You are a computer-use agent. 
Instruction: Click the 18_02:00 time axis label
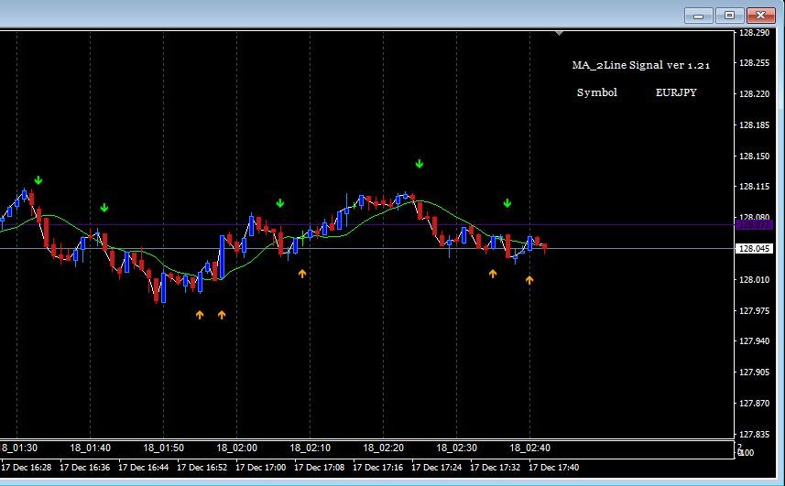click(236, 448)
